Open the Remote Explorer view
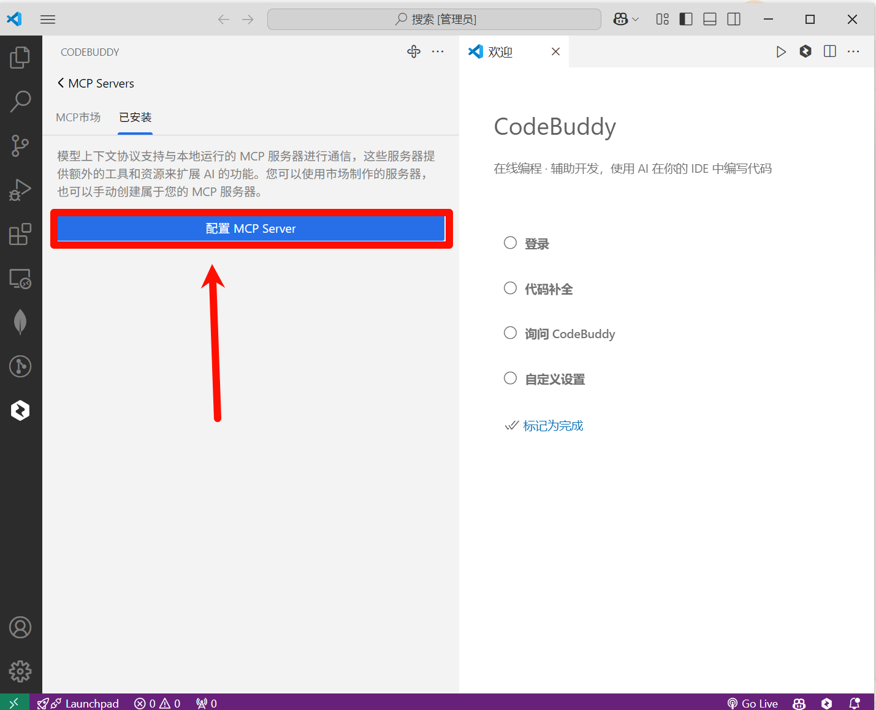 [x=20, y=278]
